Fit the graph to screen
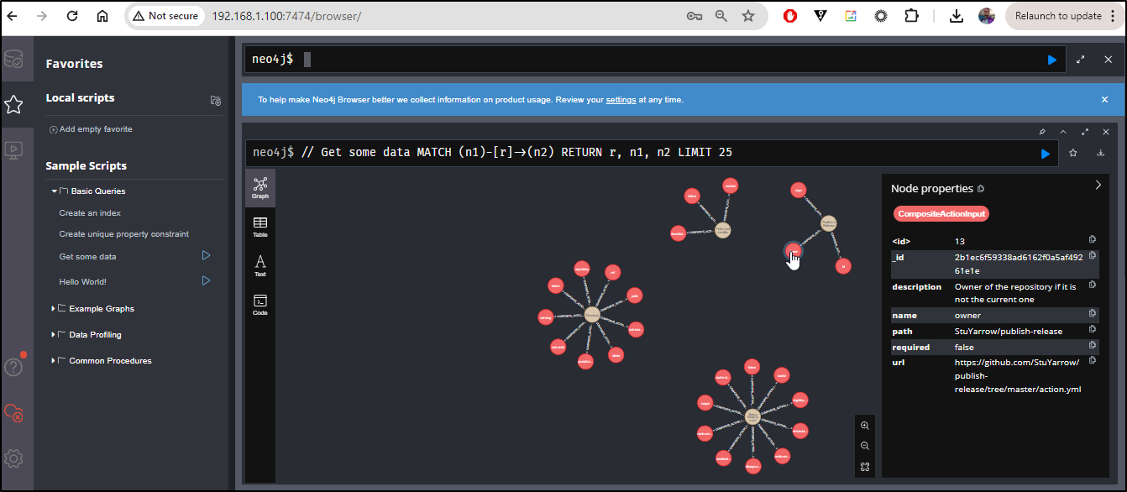The width and height of the screenshot is (1127, 492). 865,468
